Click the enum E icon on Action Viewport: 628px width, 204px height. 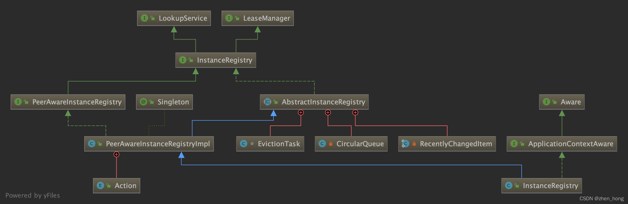(x=100, y=185)
